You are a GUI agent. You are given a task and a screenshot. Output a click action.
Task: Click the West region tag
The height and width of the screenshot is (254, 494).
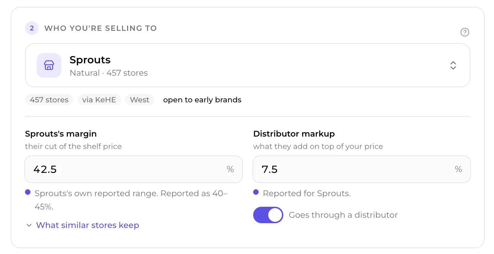click(139, 100)
